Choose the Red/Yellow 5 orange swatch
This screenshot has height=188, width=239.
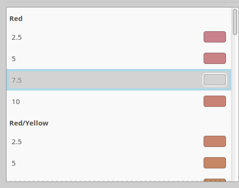point(215,163)
